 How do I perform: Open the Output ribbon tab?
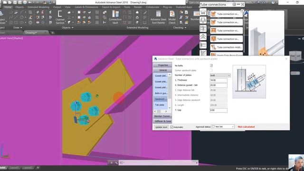tap(57, 7)
